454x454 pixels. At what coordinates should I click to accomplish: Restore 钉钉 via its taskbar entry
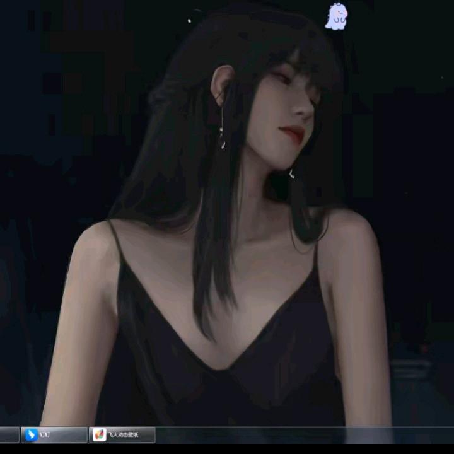(x=54, y=434)
